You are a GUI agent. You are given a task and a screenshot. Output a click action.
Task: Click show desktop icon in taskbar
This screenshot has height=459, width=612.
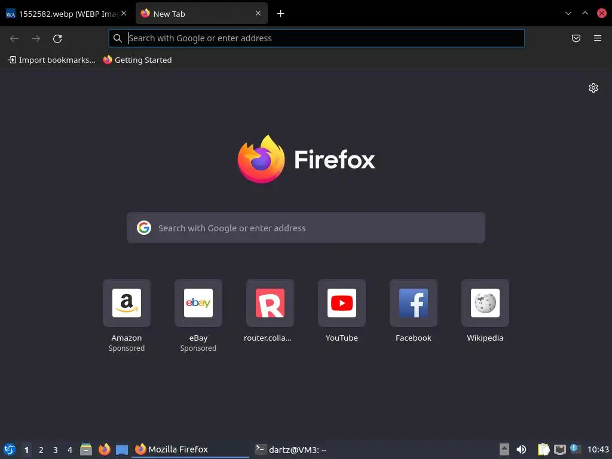click(x=122, y=449)
